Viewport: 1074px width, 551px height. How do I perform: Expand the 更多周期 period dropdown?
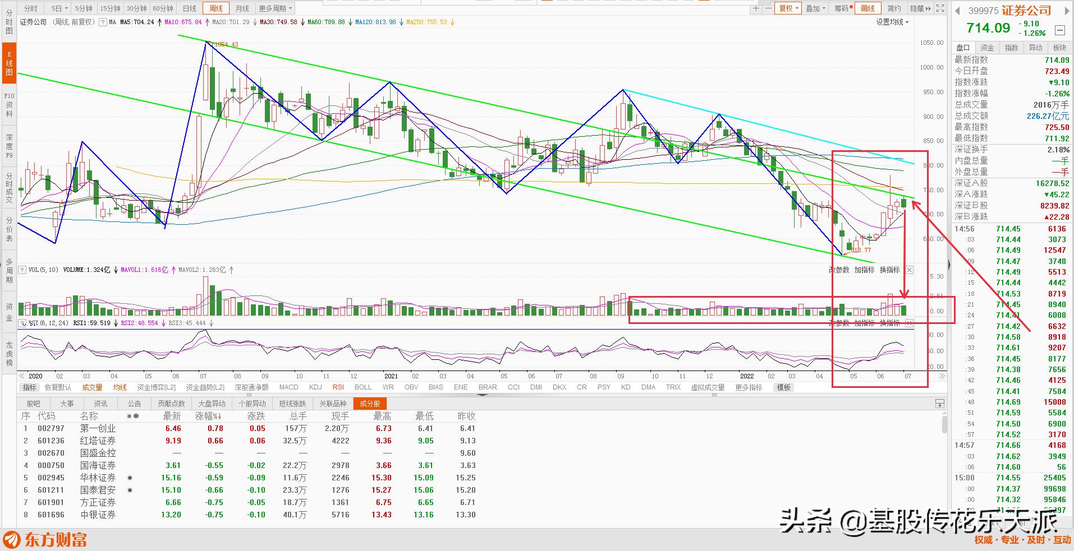276,8
